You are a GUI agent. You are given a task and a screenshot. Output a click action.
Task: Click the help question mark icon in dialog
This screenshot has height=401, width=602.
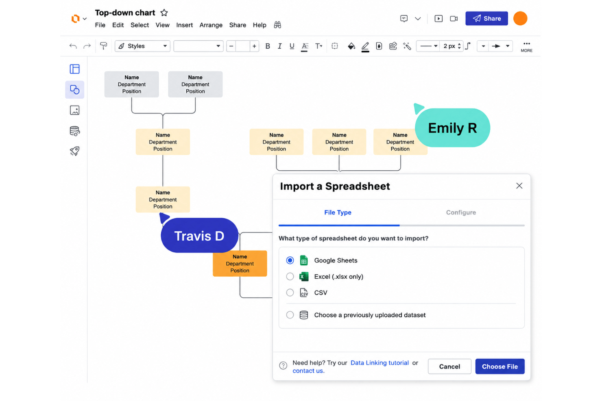tap(284, 366)
